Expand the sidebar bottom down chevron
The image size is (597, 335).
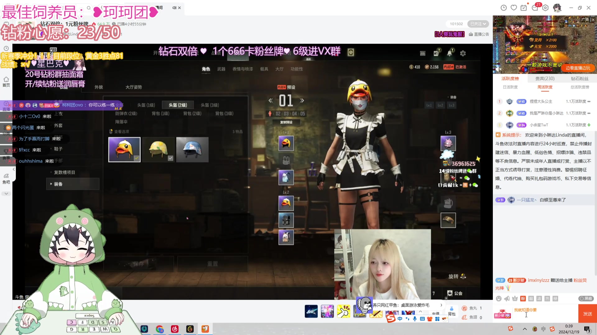[6, 194]
